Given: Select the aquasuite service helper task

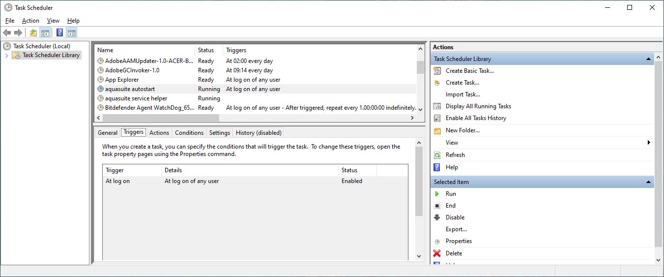Looking at the screenshot, I should click(136, 98).
